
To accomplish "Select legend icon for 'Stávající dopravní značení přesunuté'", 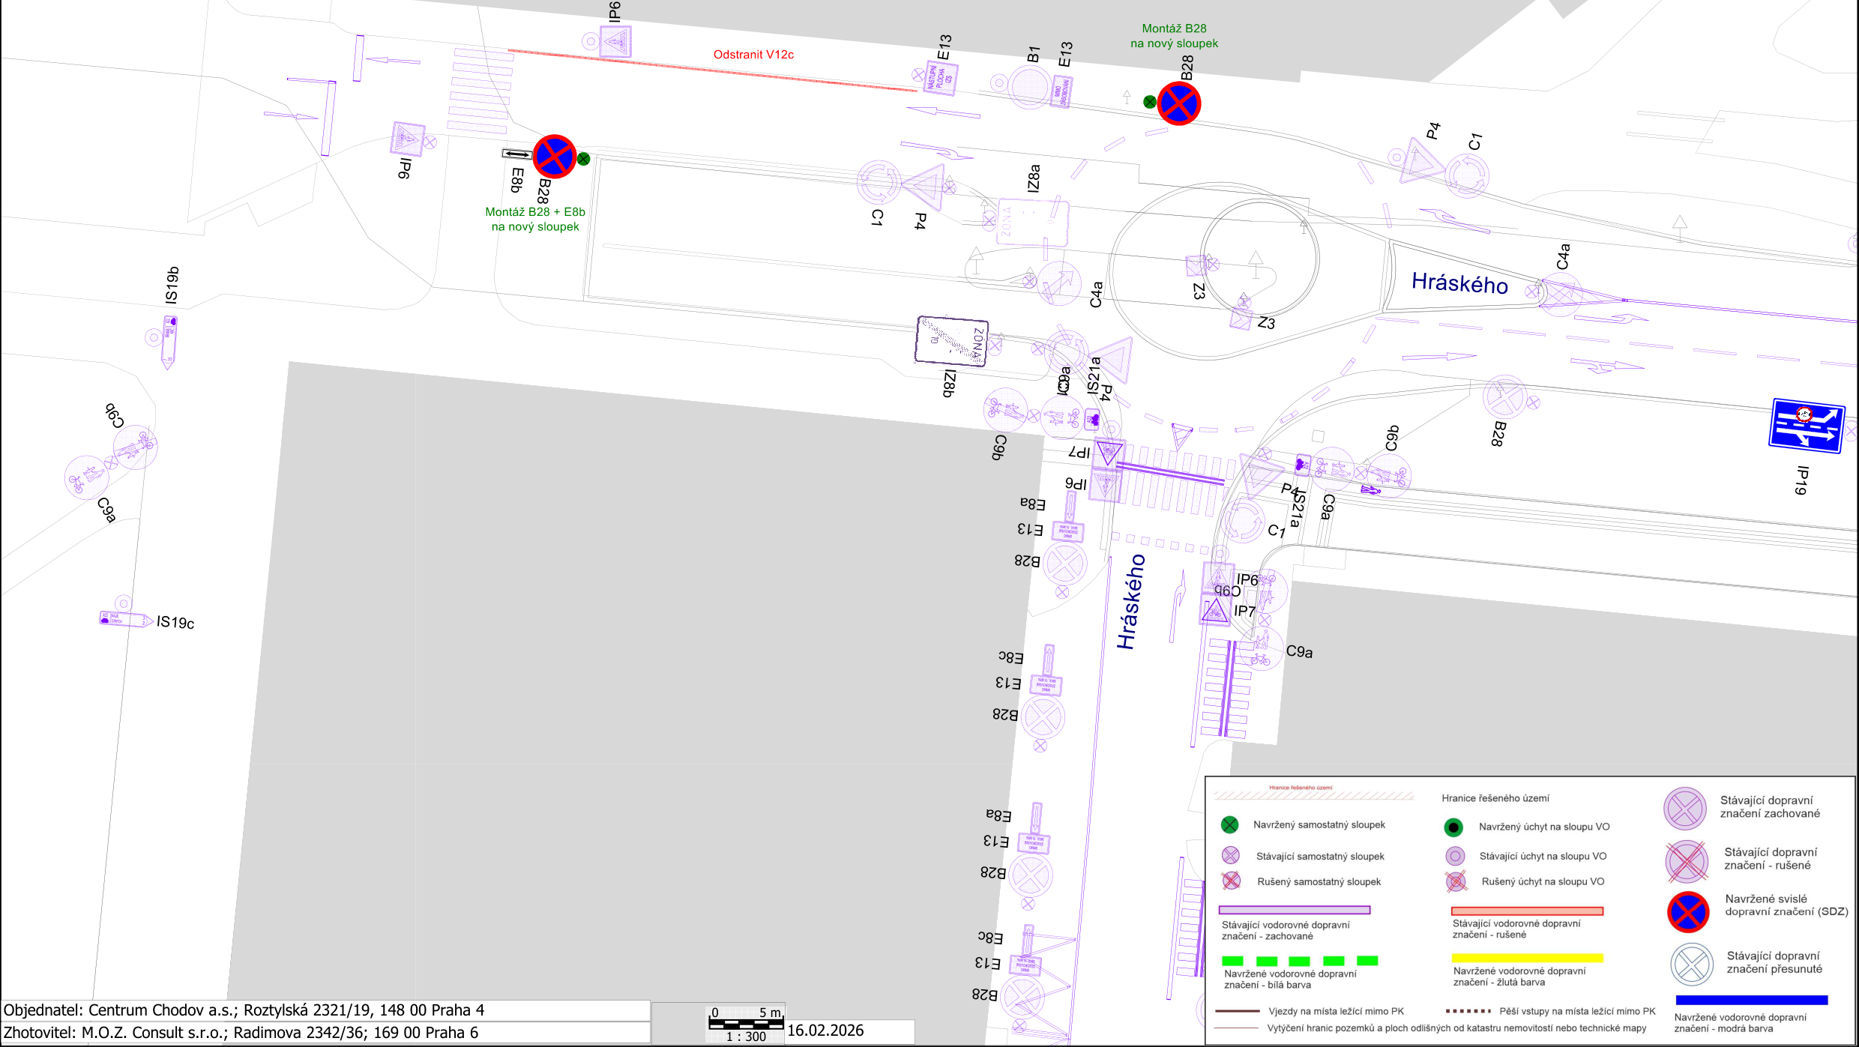I will point(1692,965).
